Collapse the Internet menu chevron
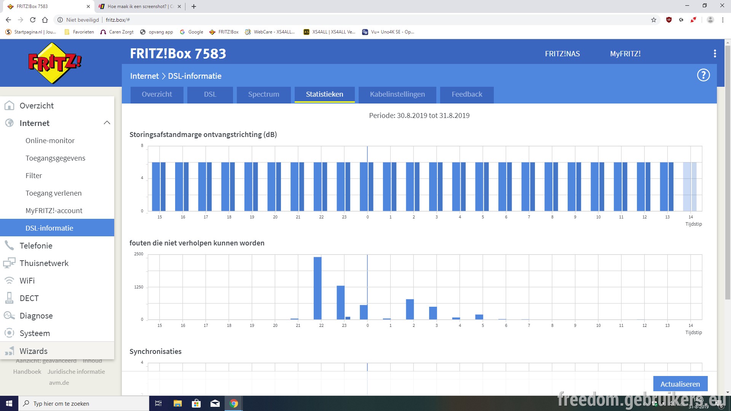731x411 pixels. [x=107, y=123]
